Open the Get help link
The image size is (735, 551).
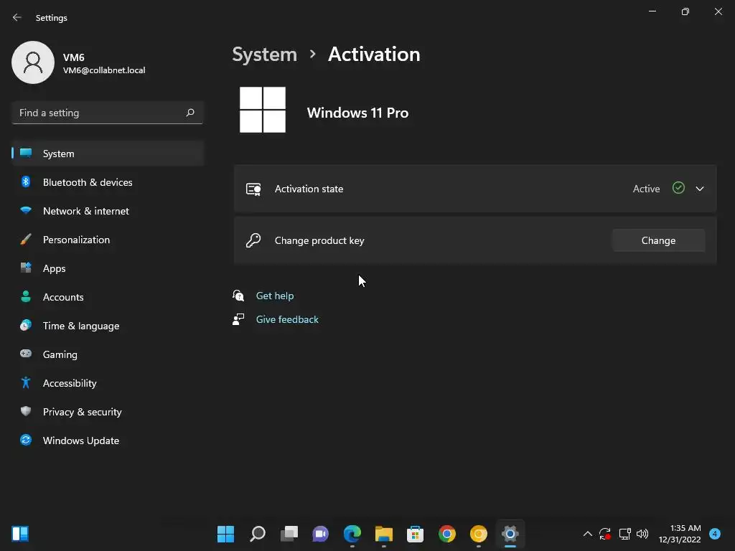point(275,296)
